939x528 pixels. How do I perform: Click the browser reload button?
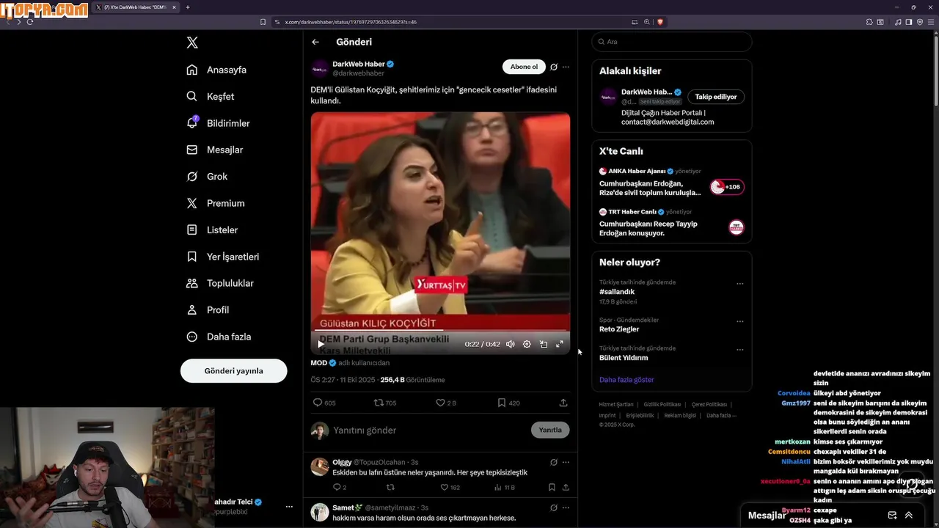pyautogui.click(x=29, y=22)
